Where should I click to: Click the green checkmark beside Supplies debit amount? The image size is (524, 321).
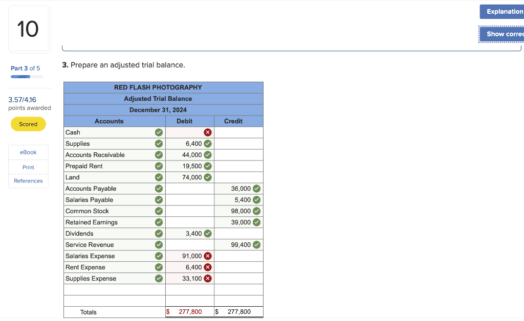point(207,143)
